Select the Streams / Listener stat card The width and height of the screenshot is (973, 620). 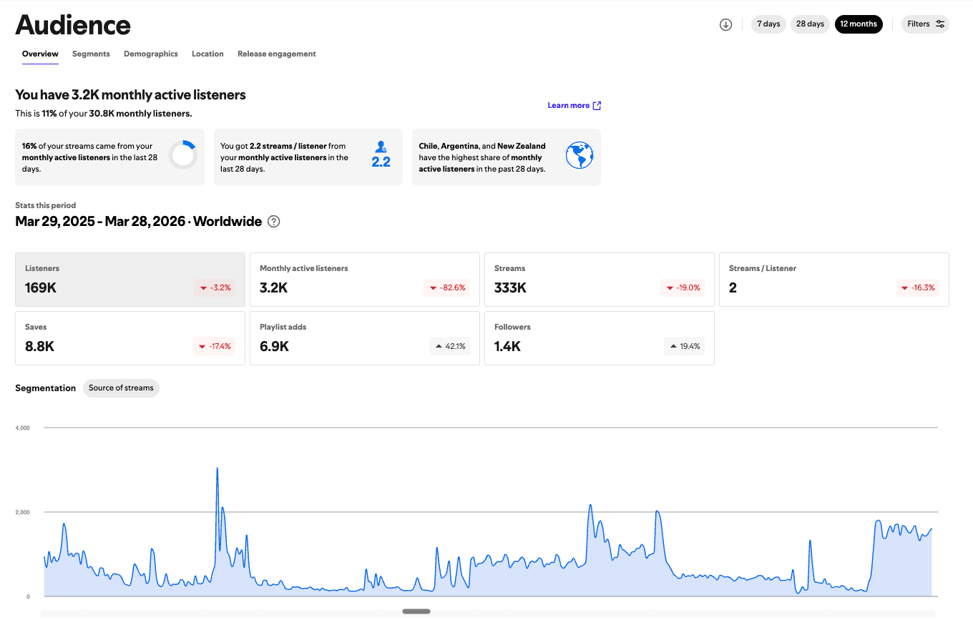click(x=834, y=280)
